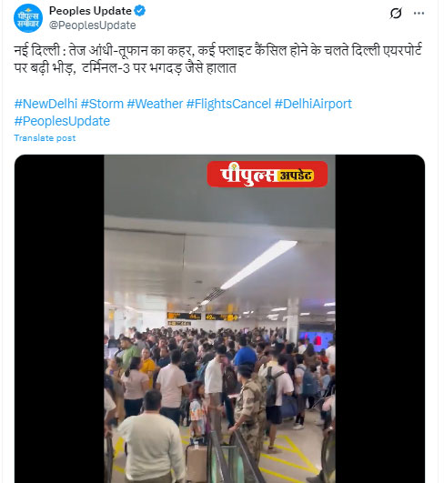Follow the #NewDelhi hashtag
This screenshot has width=444, height=483.
coord(45,104)
